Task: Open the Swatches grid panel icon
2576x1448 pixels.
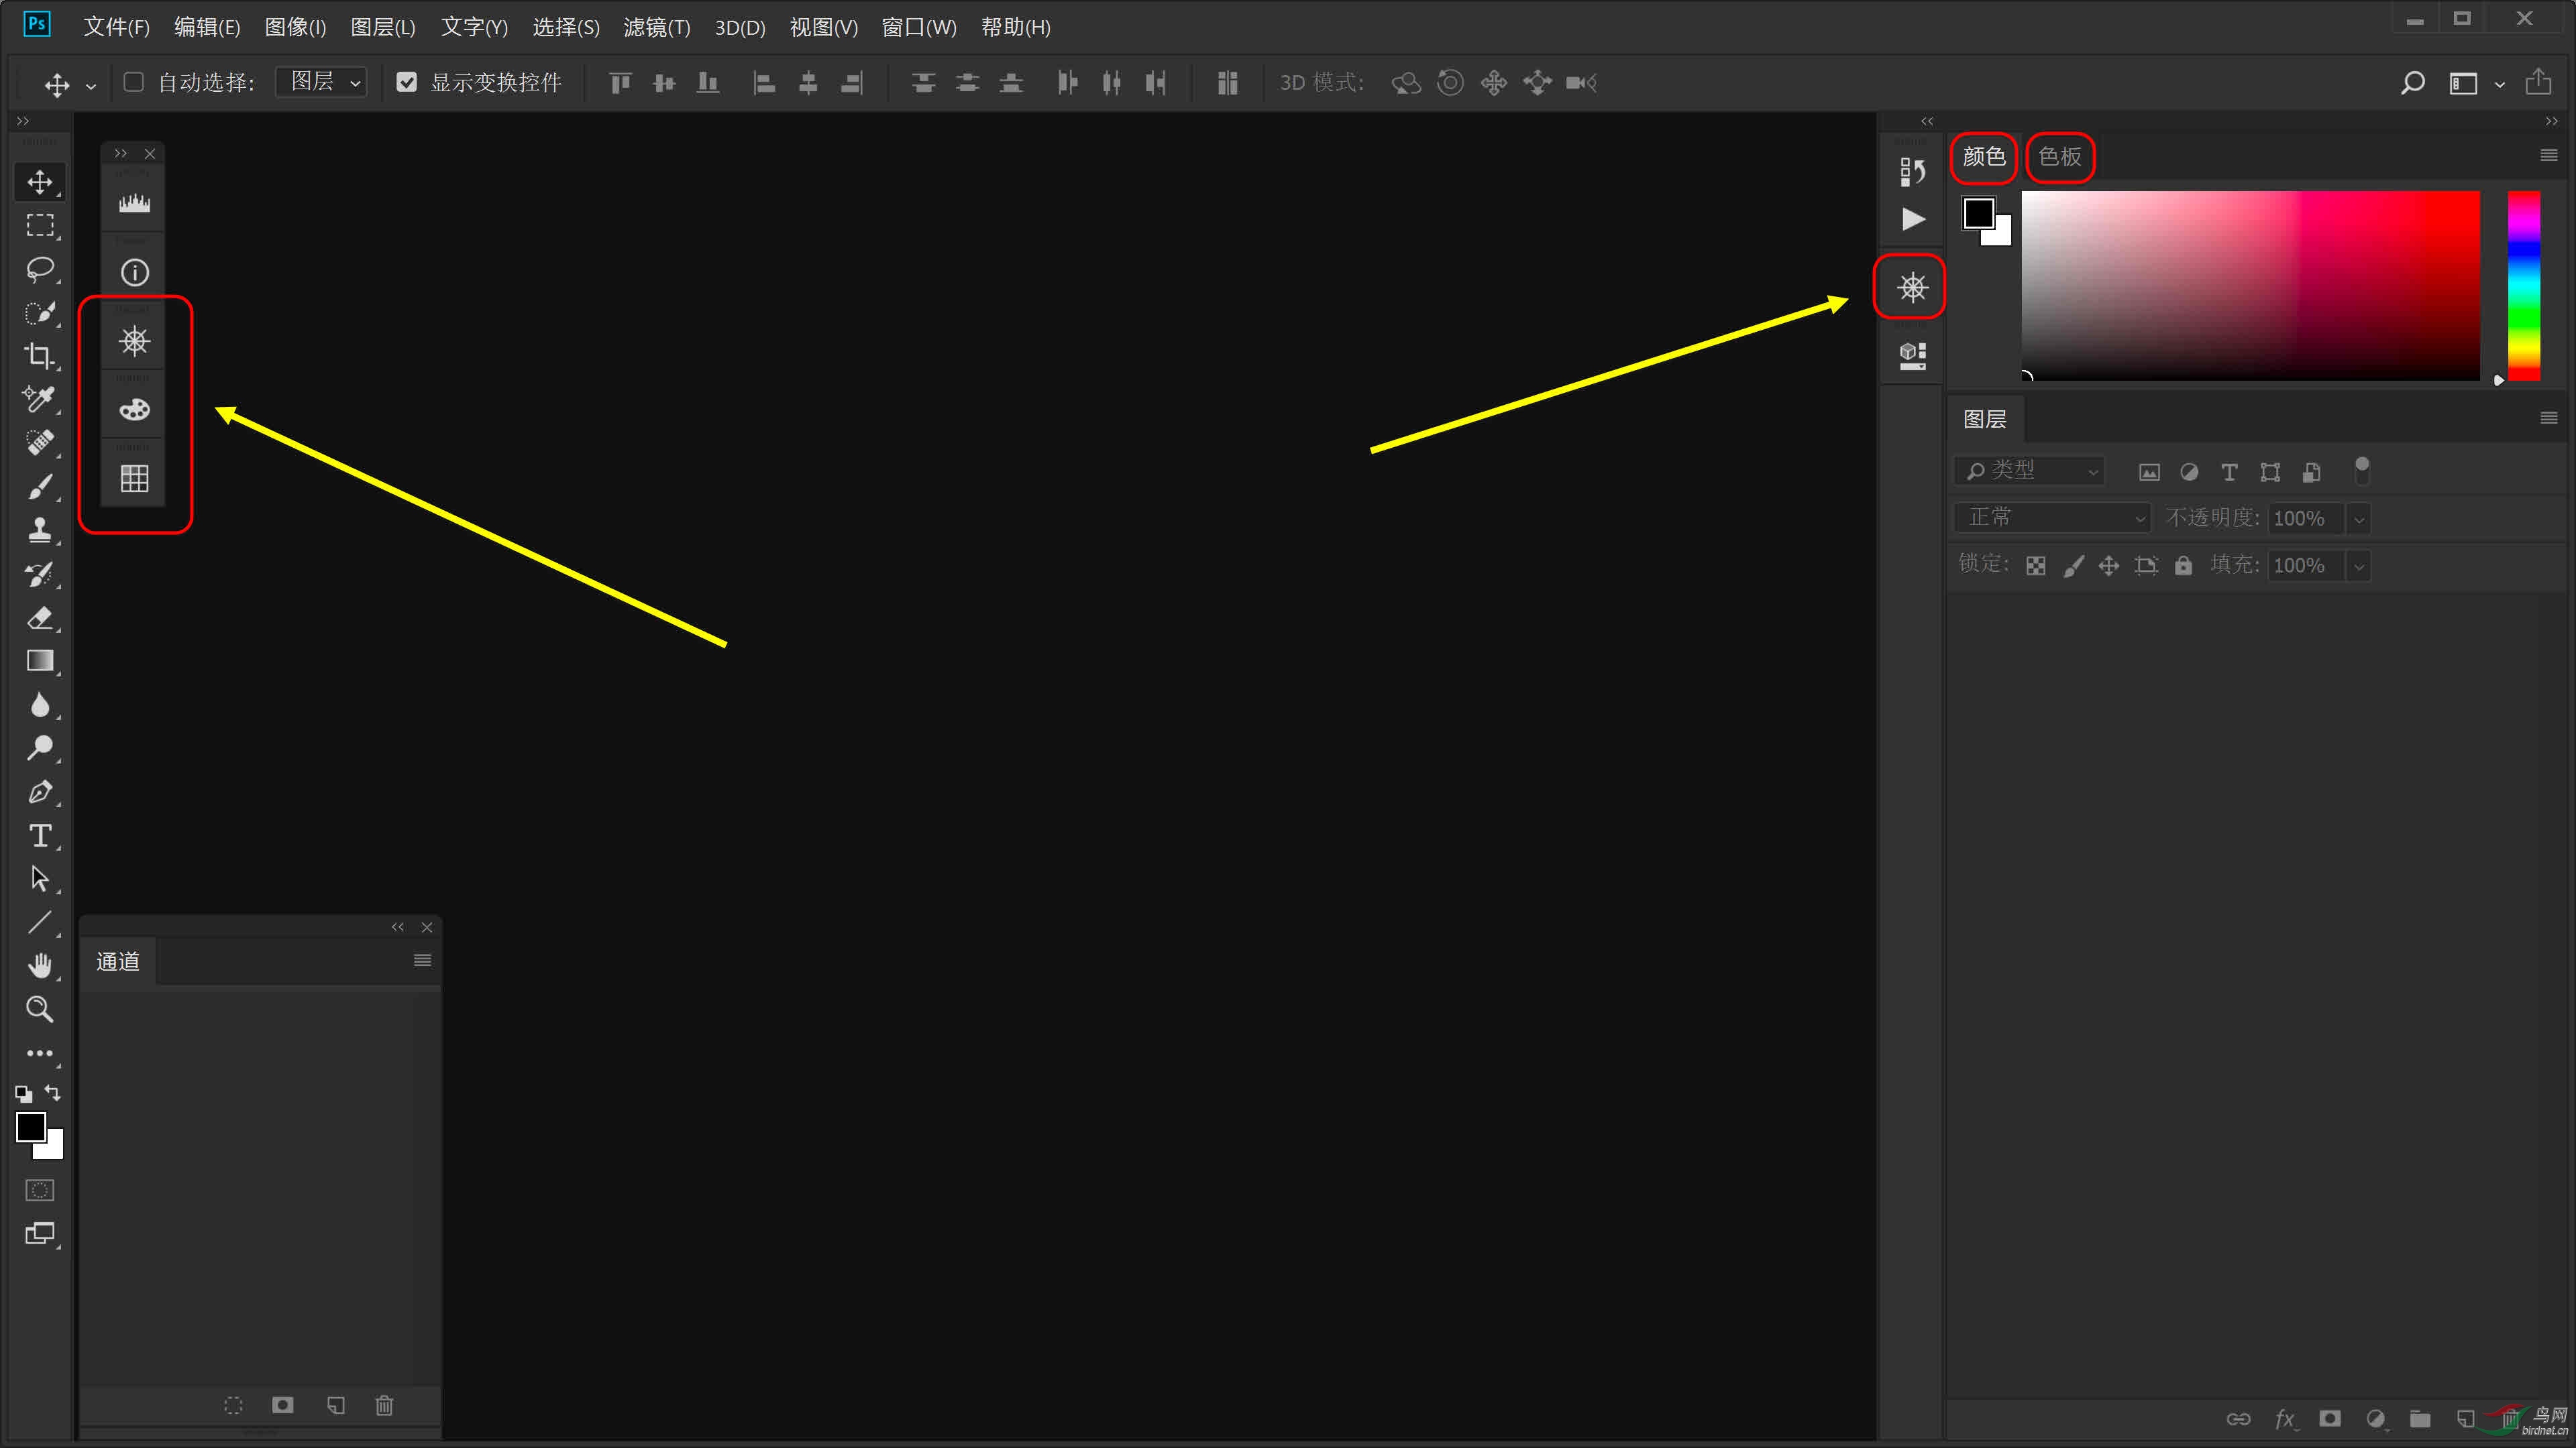Action: [134, 479]
